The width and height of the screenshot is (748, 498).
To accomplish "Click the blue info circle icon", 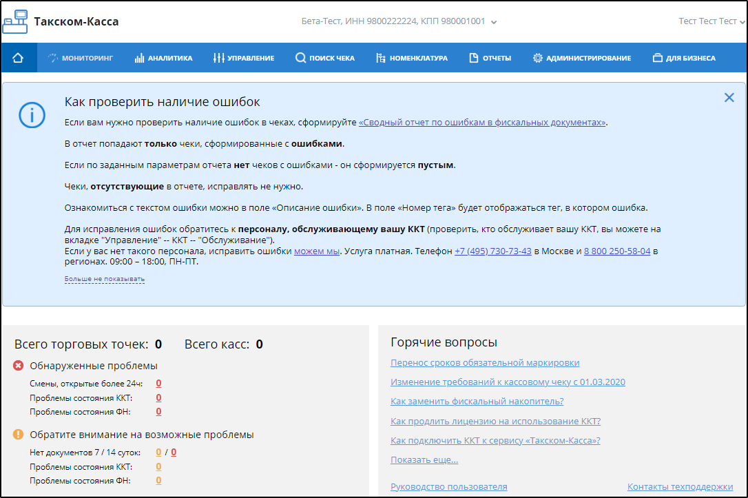I will pyautogui.click(x=32, y=115).
